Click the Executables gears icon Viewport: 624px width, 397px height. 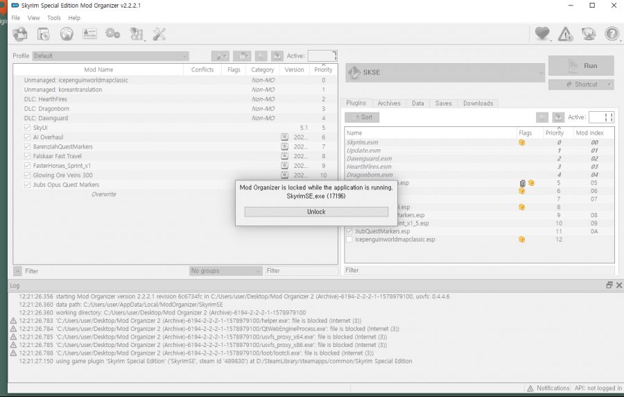coord(112,33)
